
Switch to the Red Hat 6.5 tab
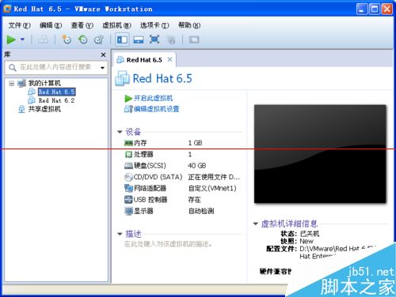pyautogui.click(x=144, y=60)
